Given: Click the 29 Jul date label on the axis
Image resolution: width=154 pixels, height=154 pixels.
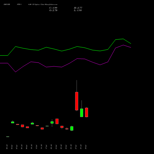Looking at the screenshot, I should (x=86, y=147).
